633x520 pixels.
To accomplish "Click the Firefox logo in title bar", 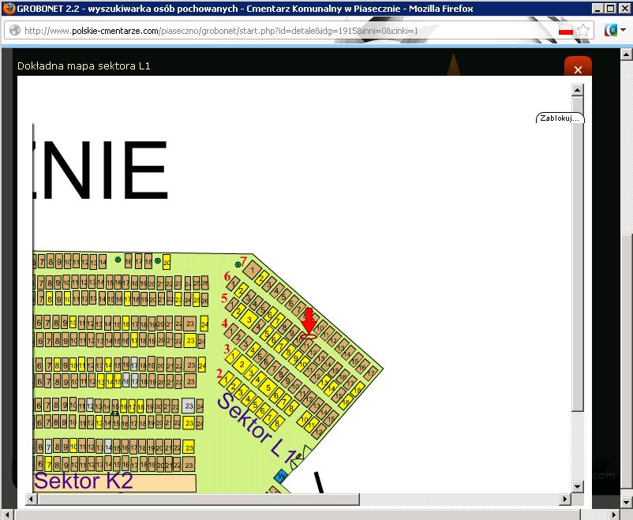I will click(x=9, y=9).
